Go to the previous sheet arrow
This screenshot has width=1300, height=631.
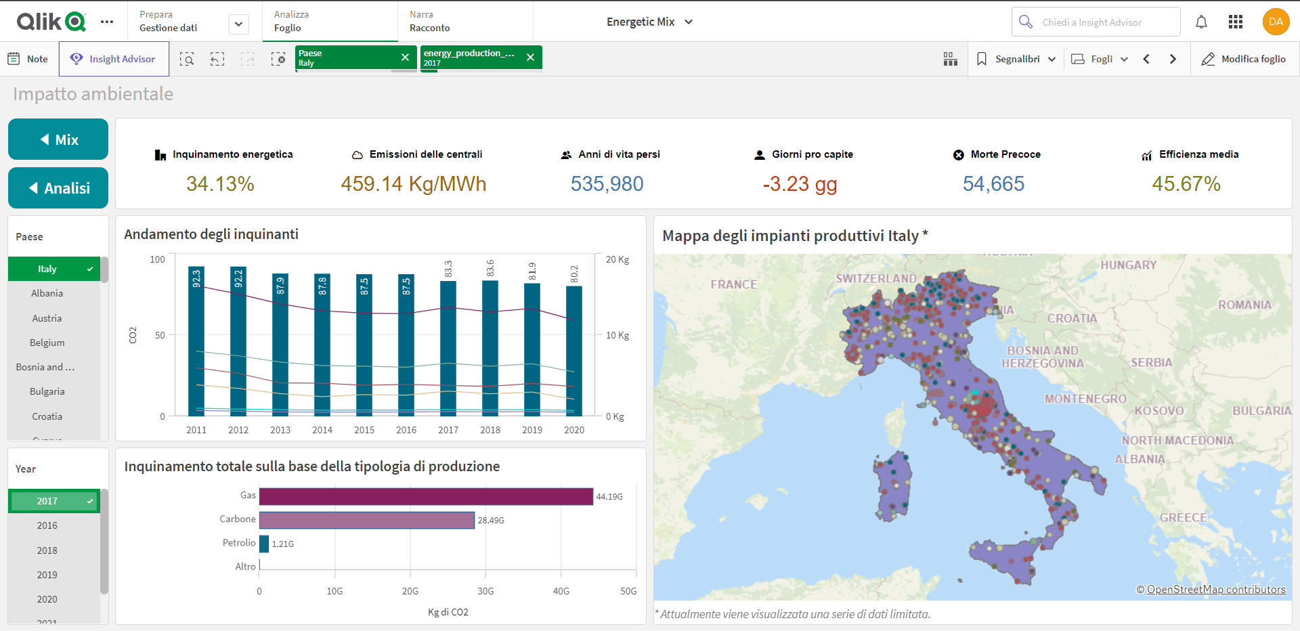(x=1146, y=59)
